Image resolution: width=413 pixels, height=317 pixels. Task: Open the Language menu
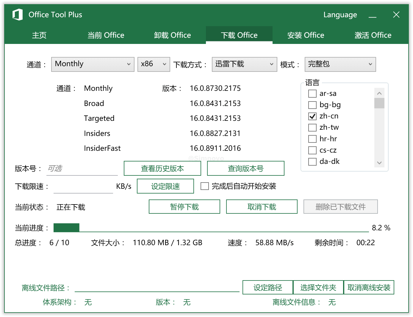pyautogui.click(x=340, y=15)
